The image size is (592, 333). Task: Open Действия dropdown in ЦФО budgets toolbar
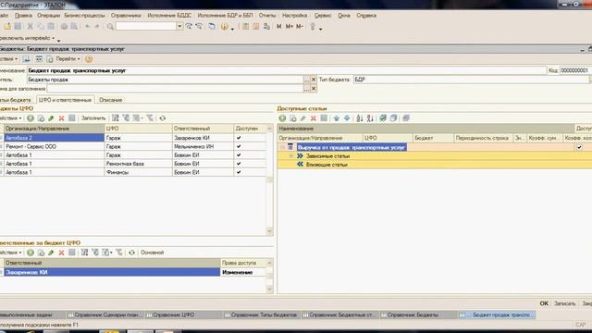click(10, 118)
